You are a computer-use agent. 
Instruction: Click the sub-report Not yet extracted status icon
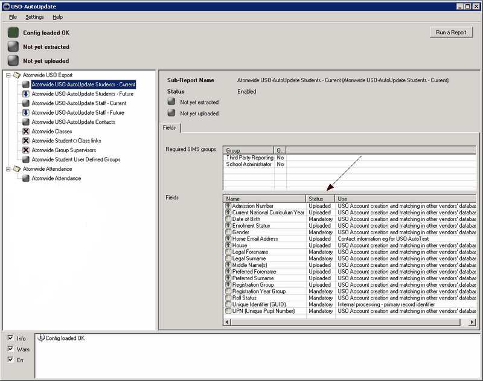point(171,101)
